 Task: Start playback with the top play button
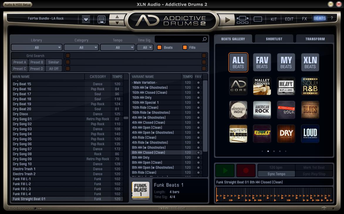point(228,20)
